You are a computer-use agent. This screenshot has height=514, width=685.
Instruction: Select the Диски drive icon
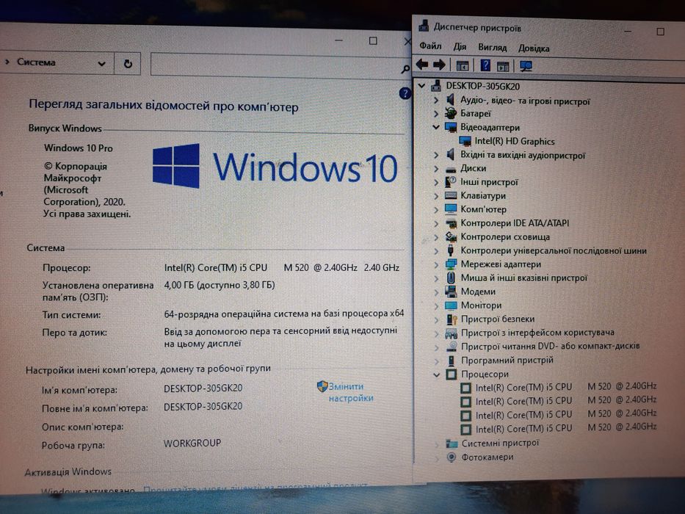coord(450,169)
